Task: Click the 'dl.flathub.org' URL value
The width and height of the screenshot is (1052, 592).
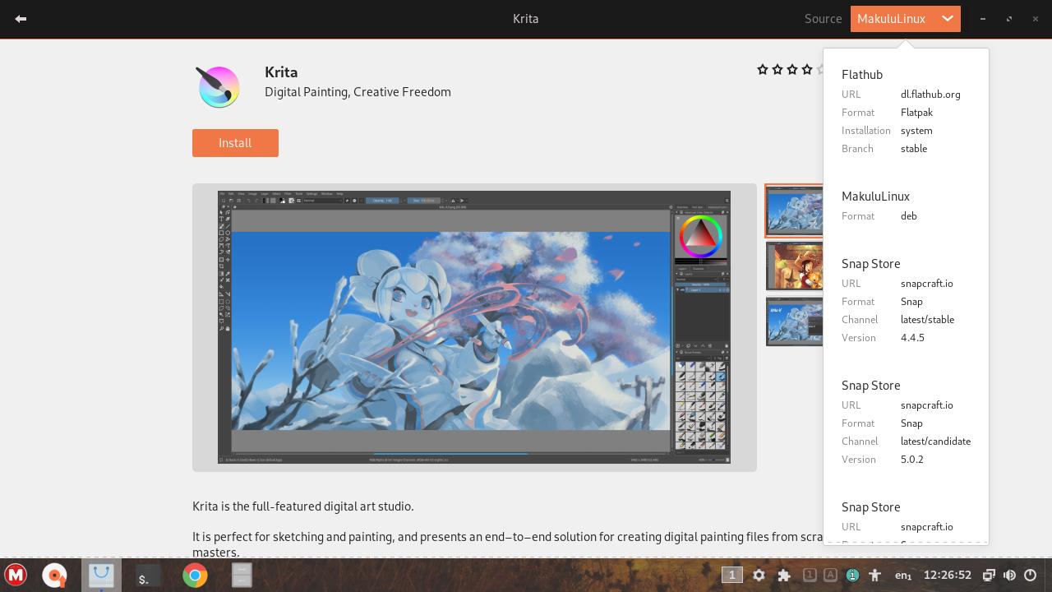Action: (x=930, y=94)
